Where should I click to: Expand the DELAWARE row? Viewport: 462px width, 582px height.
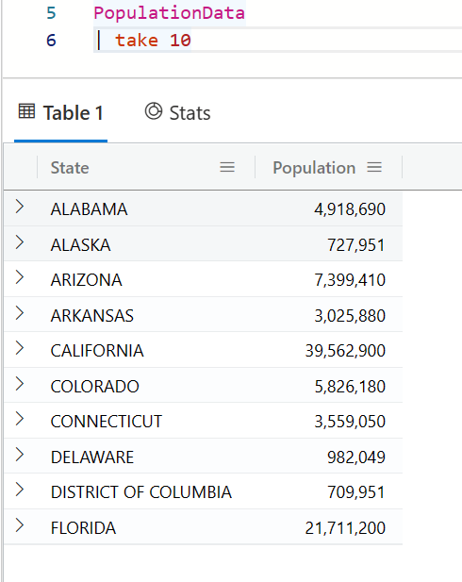[x=20, y=455]
